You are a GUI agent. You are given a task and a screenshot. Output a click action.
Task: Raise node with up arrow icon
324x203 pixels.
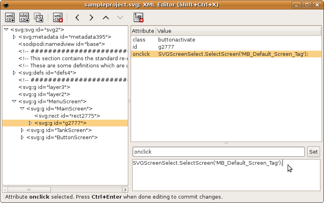(106, 18)
